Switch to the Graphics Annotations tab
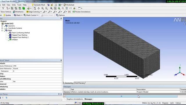This screenshot has height=105, width=186. [x=75, y=99]
